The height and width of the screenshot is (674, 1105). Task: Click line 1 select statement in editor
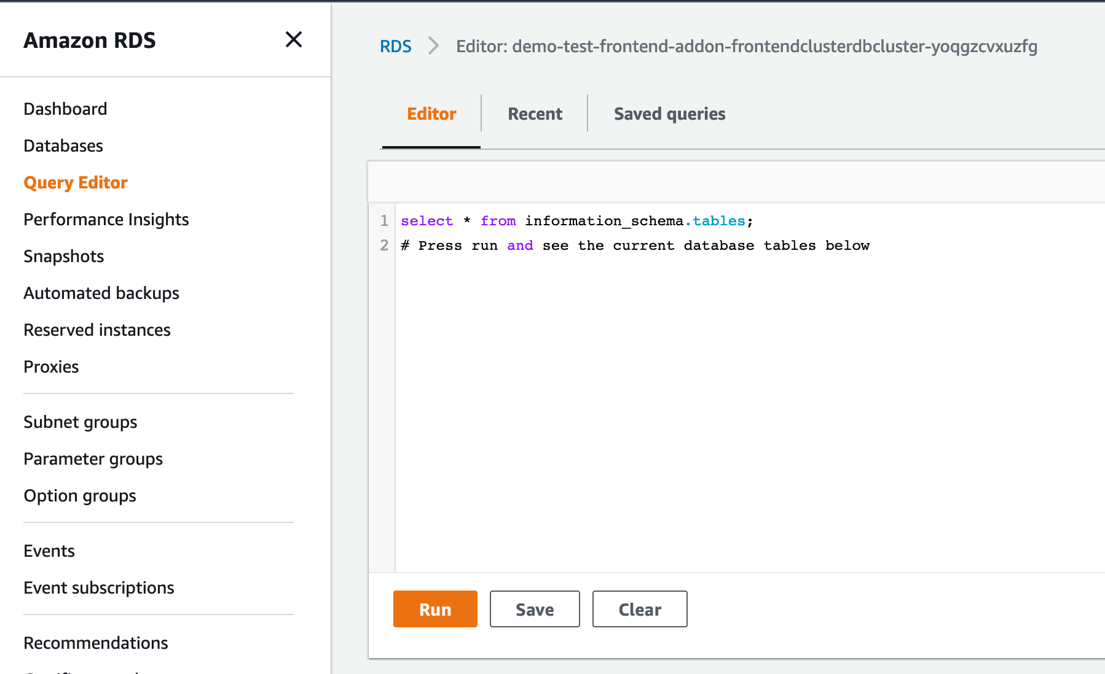tap(577, 220)
